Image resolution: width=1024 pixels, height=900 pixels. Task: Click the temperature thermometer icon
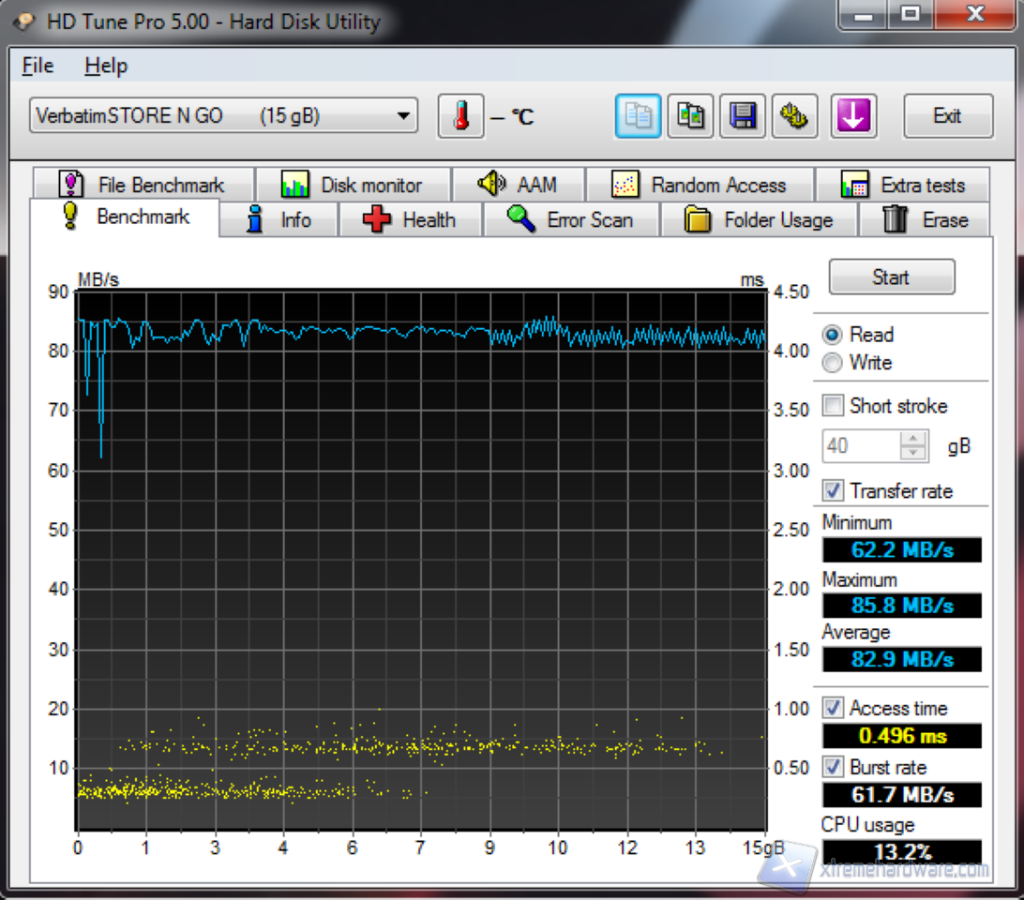click(460, 117)
